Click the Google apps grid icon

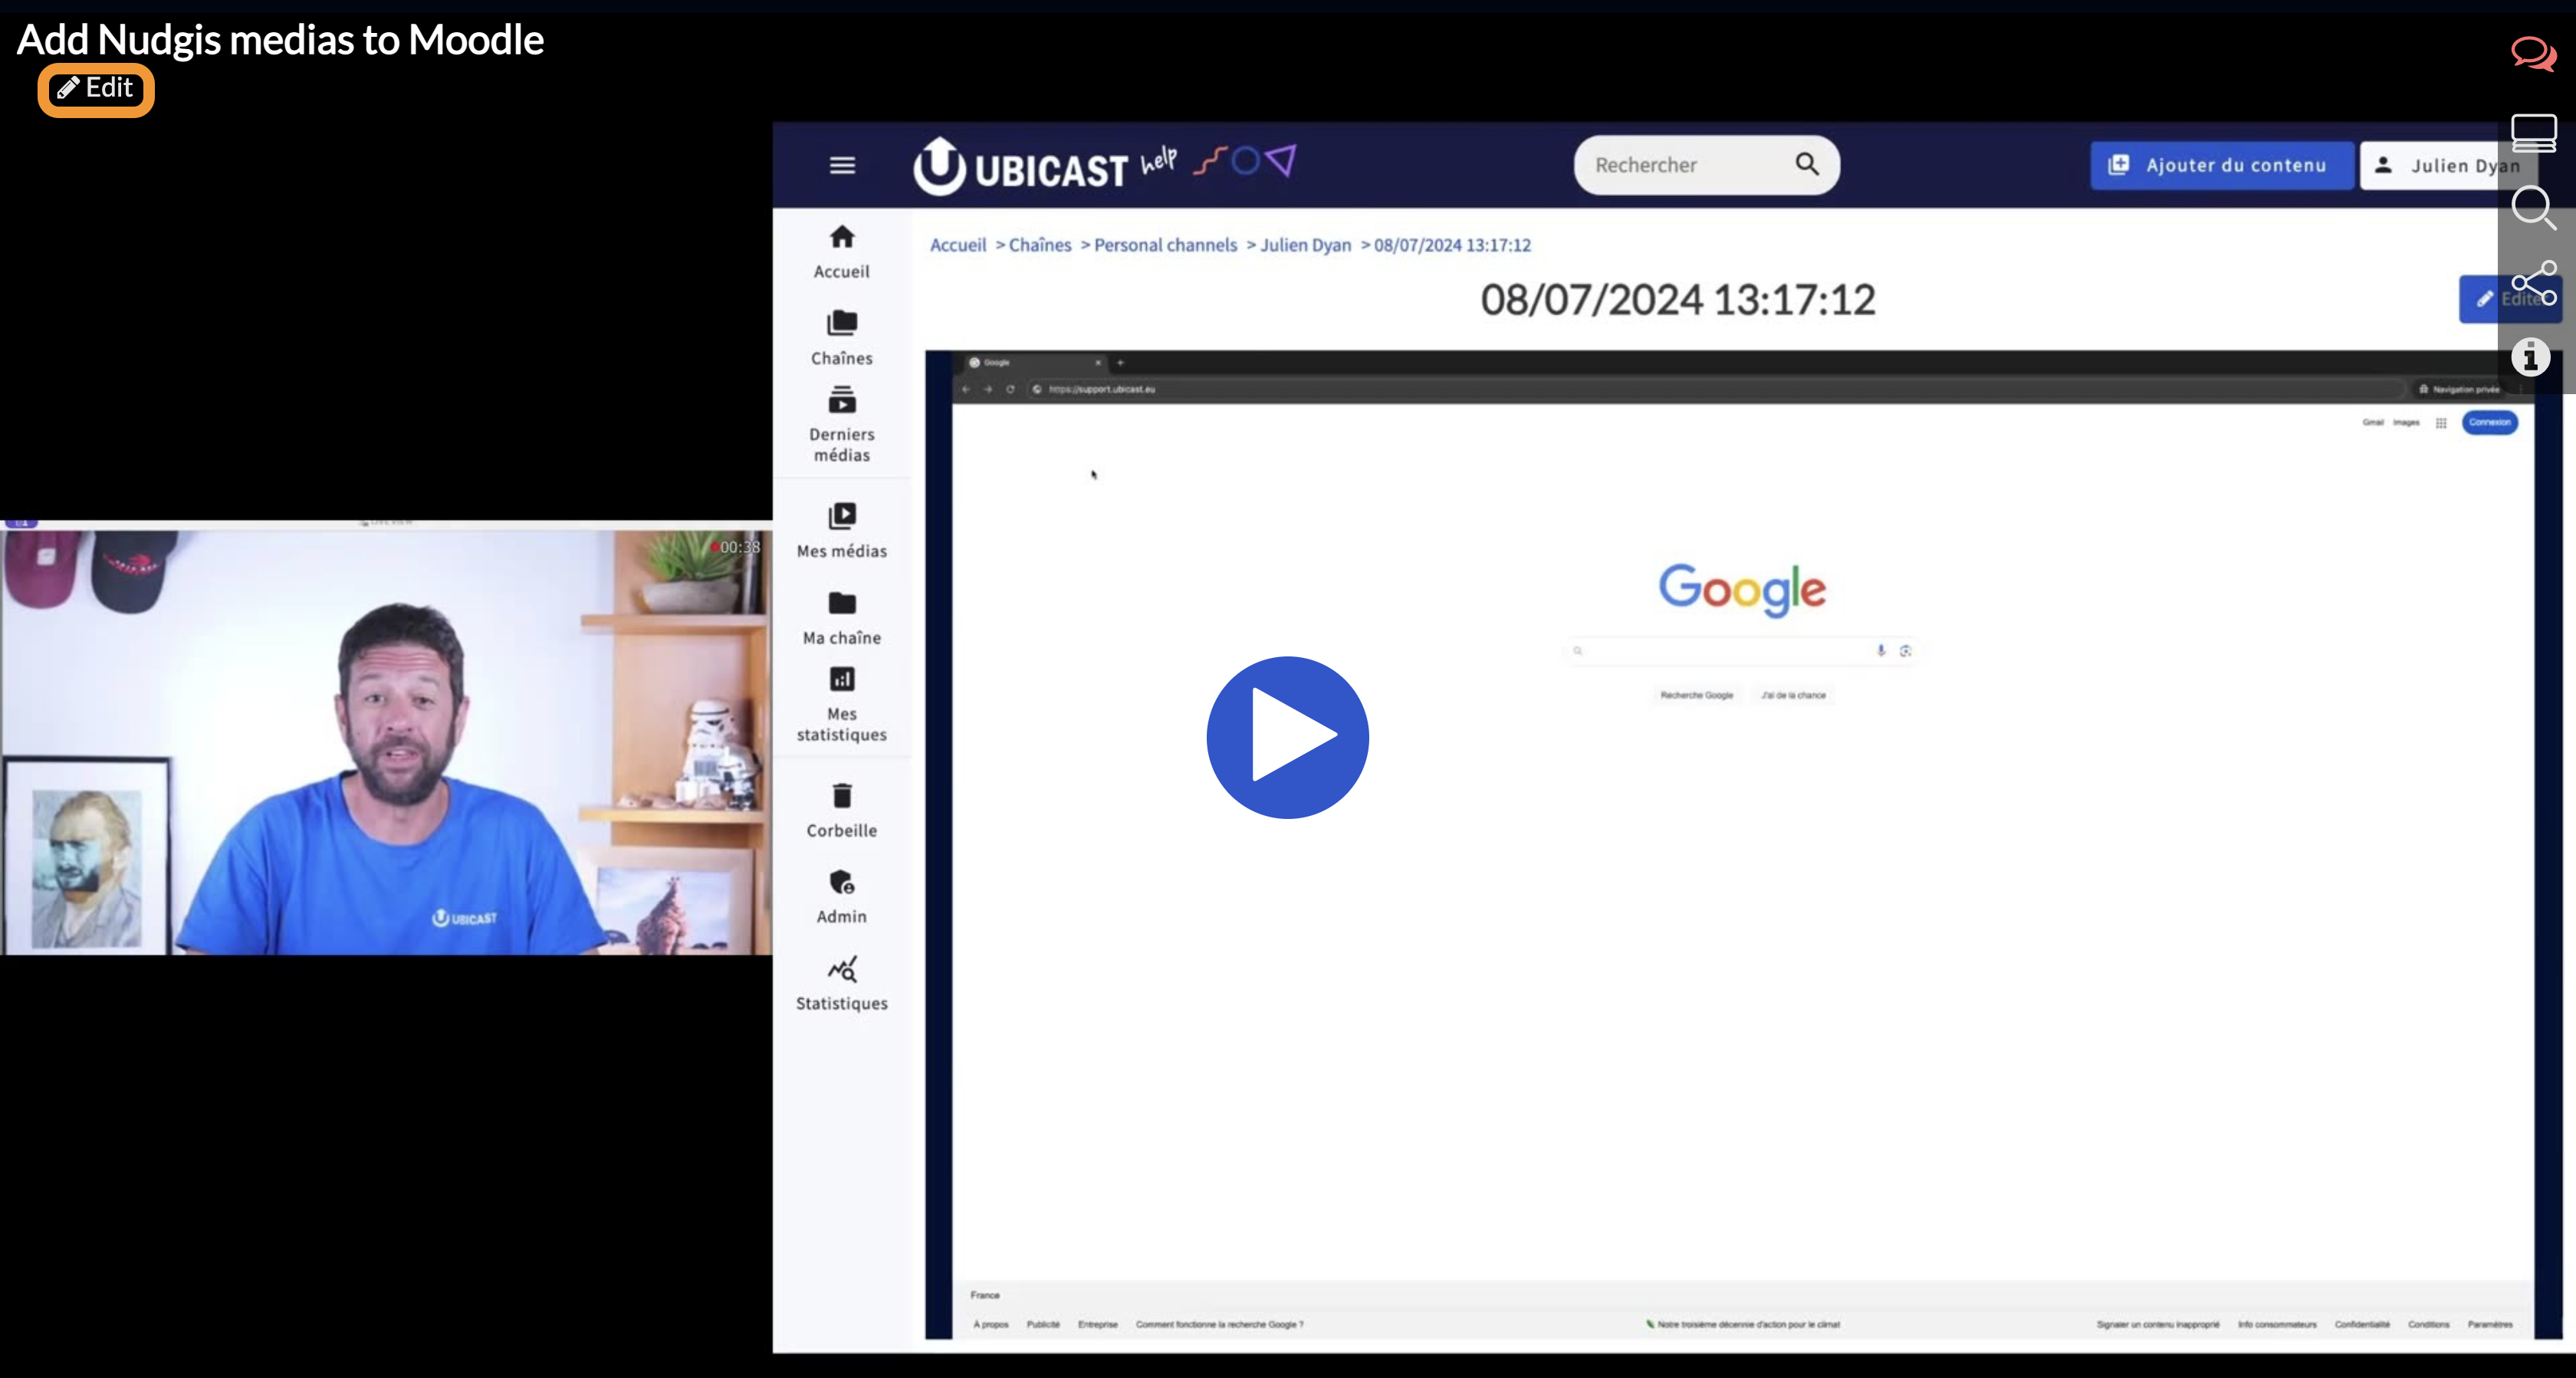click(2441, 423)
